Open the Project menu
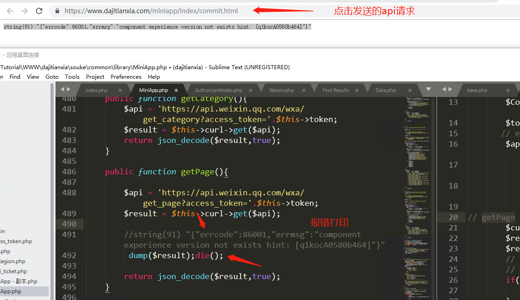Screen dimensions: 520x300 95,76
